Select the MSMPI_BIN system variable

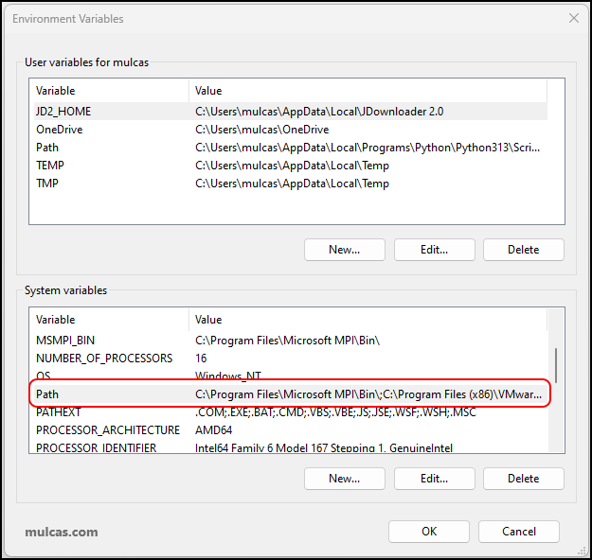pos(65,341)
